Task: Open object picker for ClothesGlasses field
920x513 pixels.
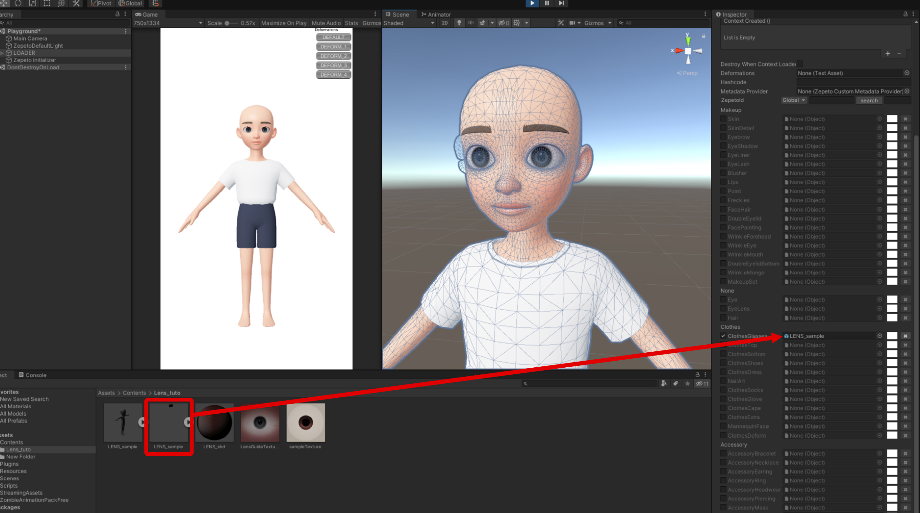Action: [x=880, y=336]
